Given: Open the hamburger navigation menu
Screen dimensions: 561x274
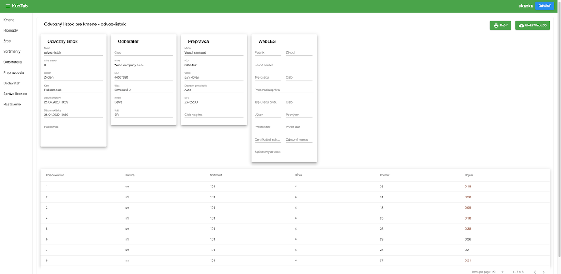Looking at the screenshot, I should pyautogui.click(x=7, y=6).
